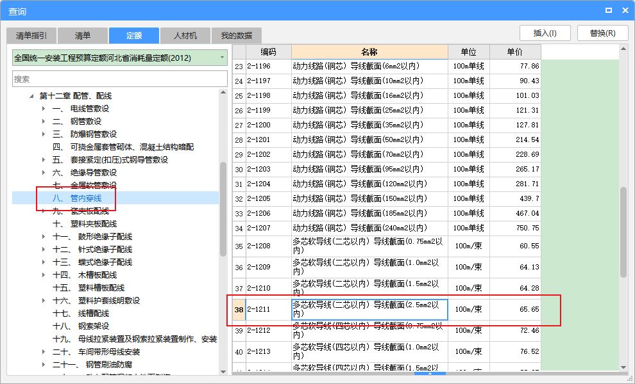The image size is (635, 384).
Task: Open the 人材机 tab
Action: coord(185,36)
